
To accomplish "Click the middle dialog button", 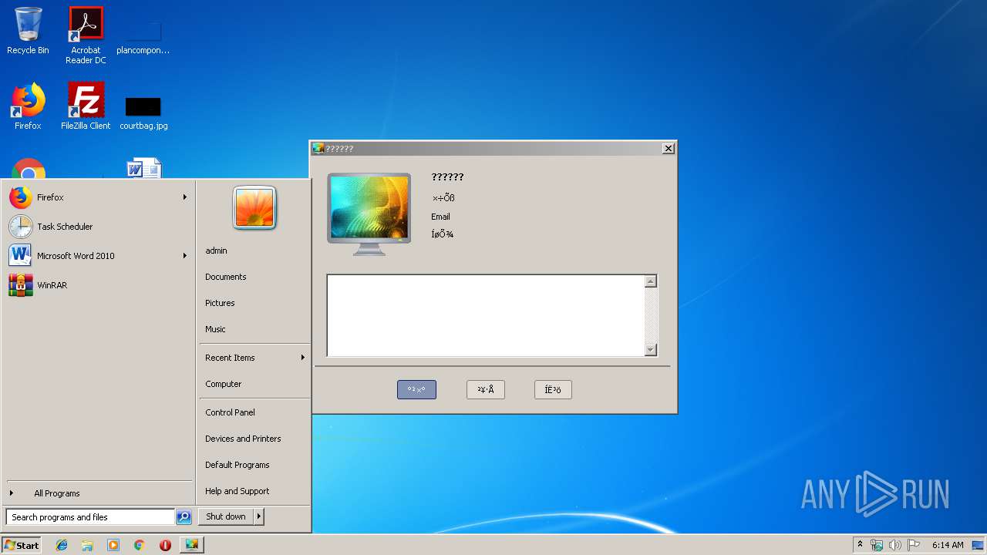I will pos(486,390).
